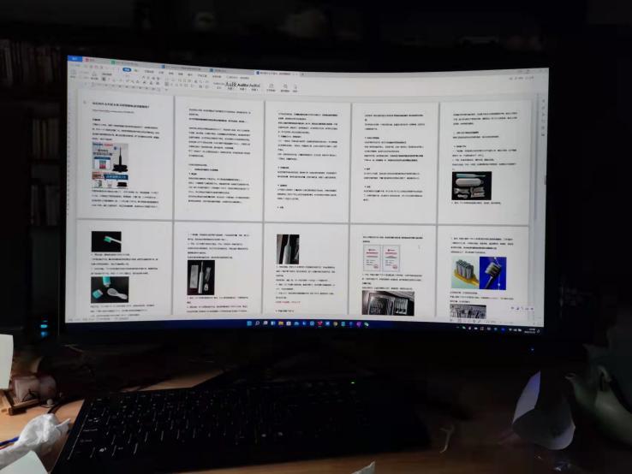Toggle the bold B formatting icon

tap(104, 80)
